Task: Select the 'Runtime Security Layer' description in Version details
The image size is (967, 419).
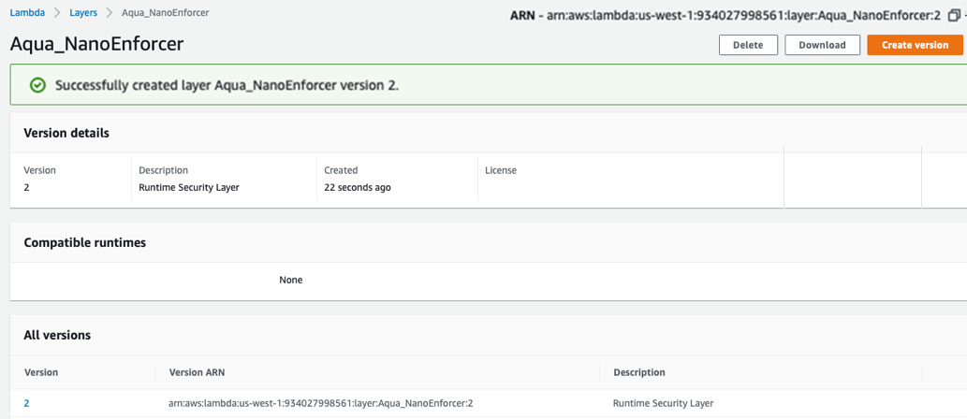Action: click(x=189, y=187)
